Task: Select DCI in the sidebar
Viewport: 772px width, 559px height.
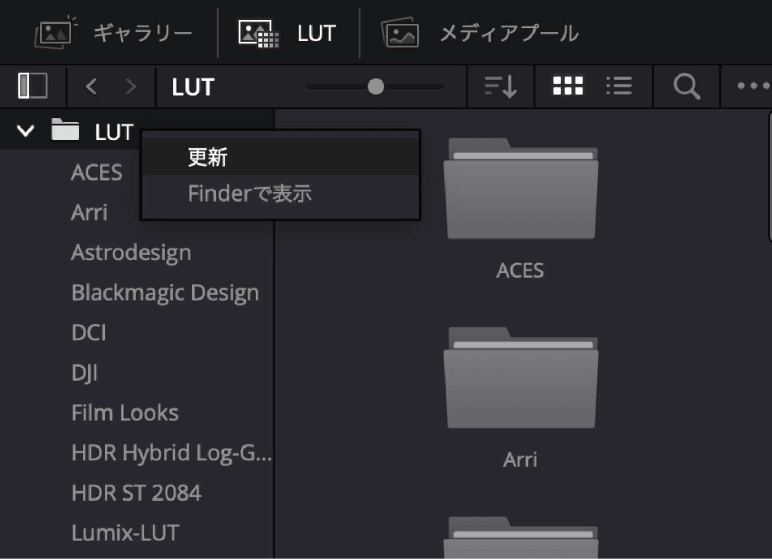Action: (x=89, y=333)
